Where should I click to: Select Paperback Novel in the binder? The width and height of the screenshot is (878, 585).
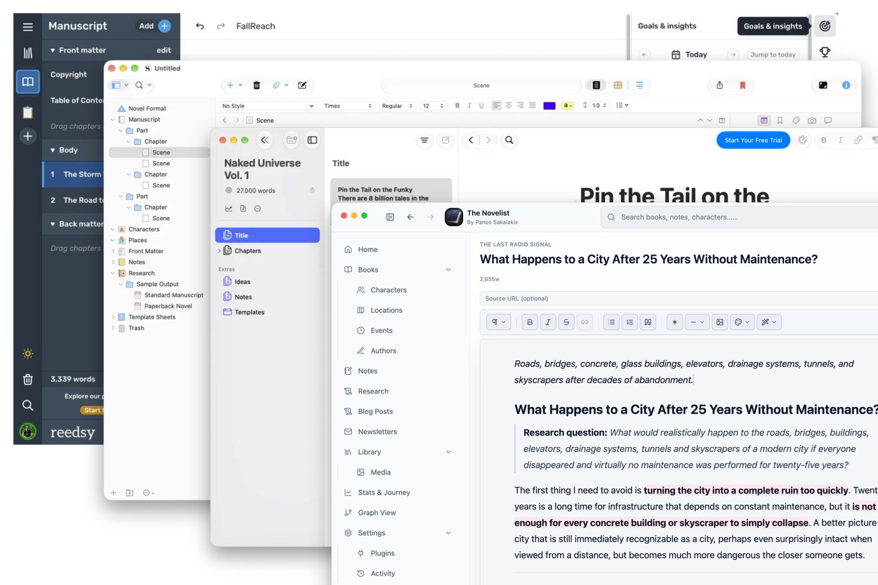[168, 306]
